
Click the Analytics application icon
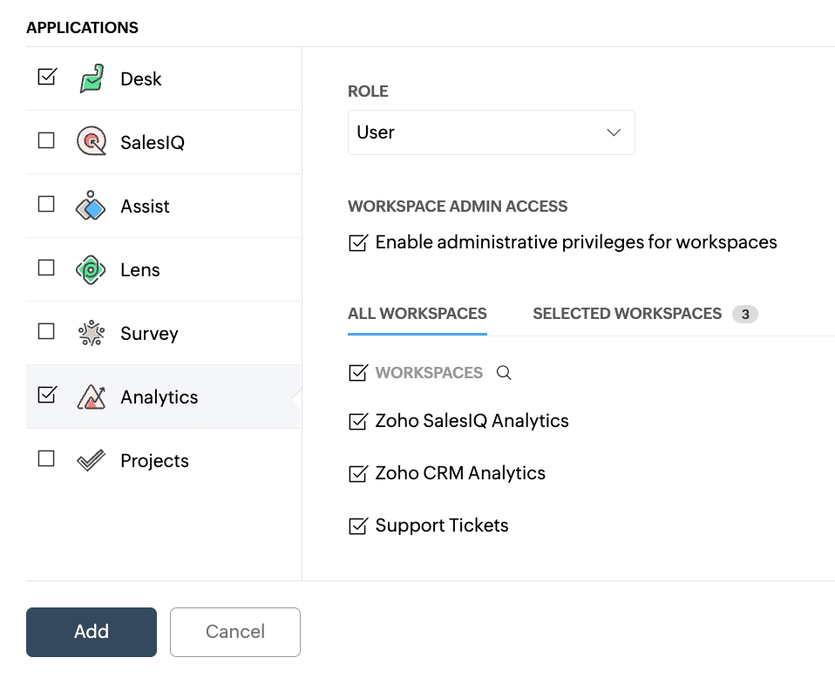(92, 397)
